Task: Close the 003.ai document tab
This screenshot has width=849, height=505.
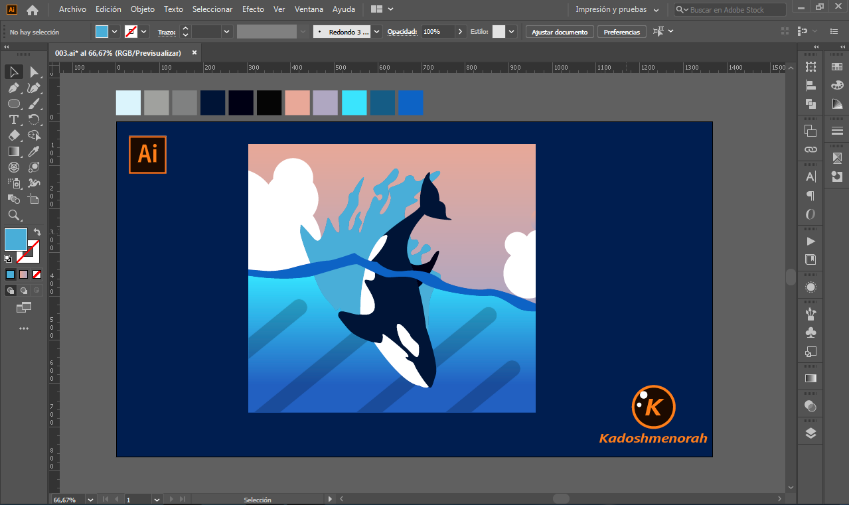Action: pyautogui.click(x=194, y=52)
